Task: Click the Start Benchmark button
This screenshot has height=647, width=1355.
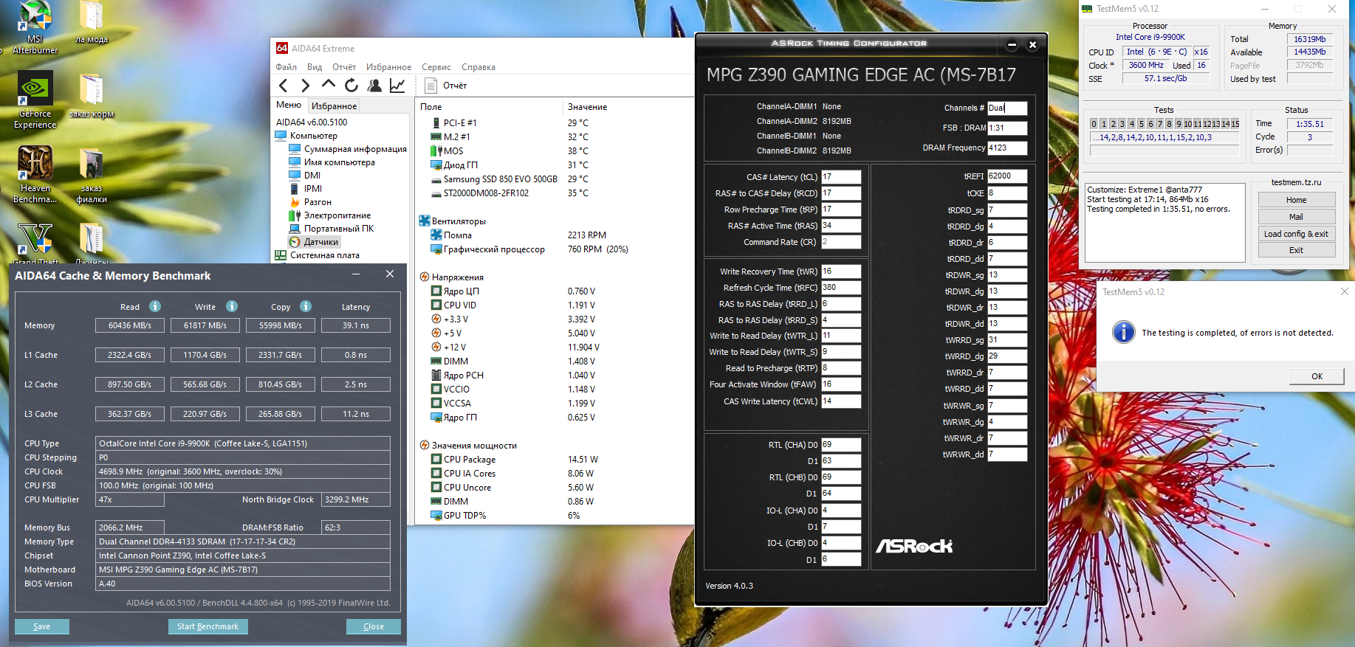Action: 207,626
